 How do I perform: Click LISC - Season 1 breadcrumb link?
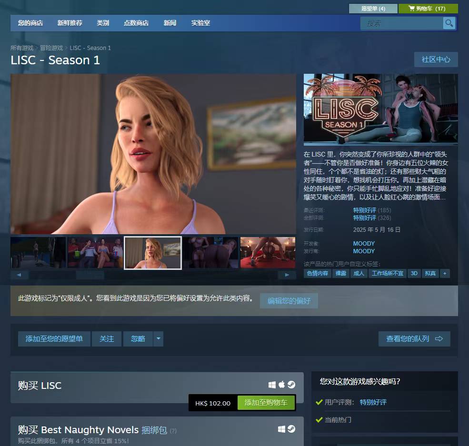90,48
